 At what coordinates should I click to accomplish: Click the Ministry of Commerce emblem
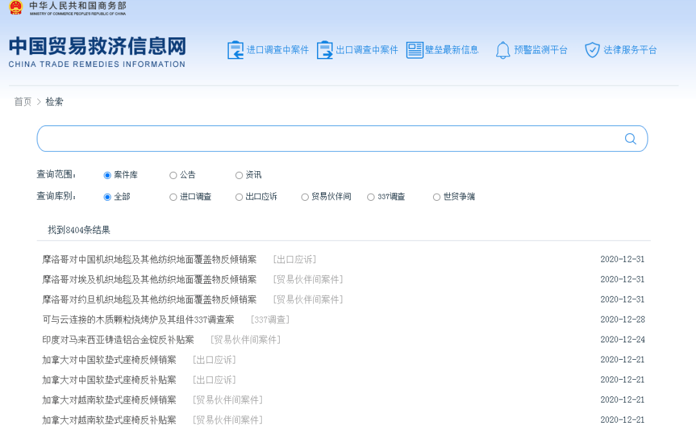click(x=15, y=9)
